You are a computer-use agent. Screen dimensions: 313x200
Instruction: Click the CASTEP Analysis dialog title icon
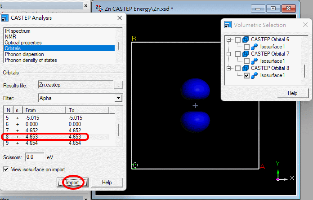point(5,18)
